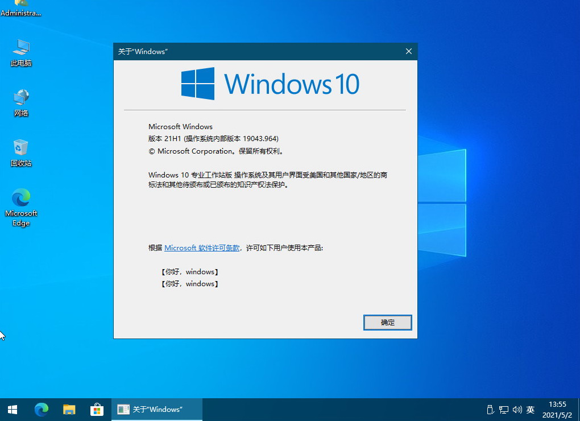This screenshot has width=580, height=421.
Task: Open the Windows Start menu
Action: [x=12, y=410]
